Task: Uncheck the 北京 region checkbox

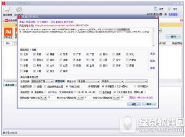Action: point(21,54)
